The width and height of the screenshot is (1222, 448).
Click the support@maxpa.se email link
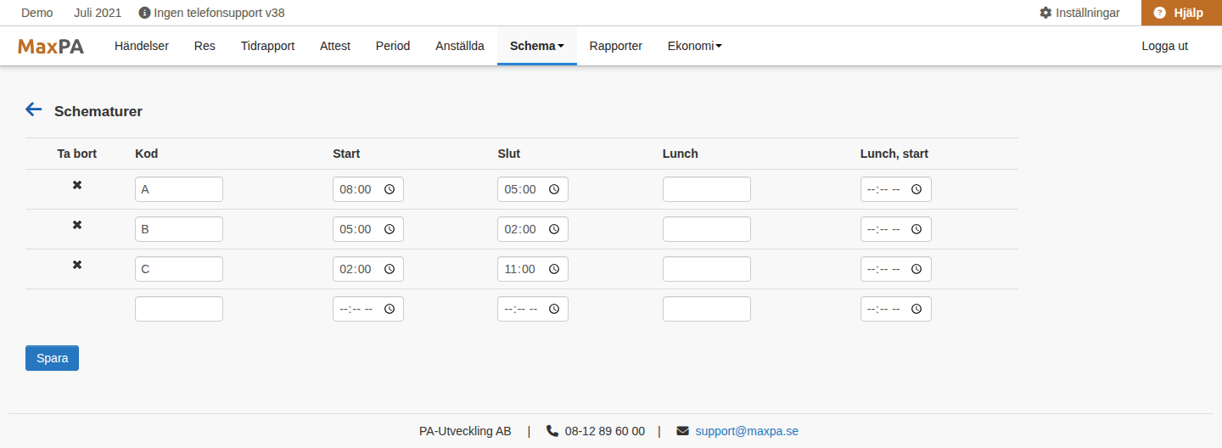[x=747, y=431]
